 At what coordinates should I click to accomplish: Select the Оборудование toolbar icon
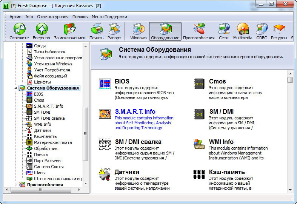(x=165, y=29)
